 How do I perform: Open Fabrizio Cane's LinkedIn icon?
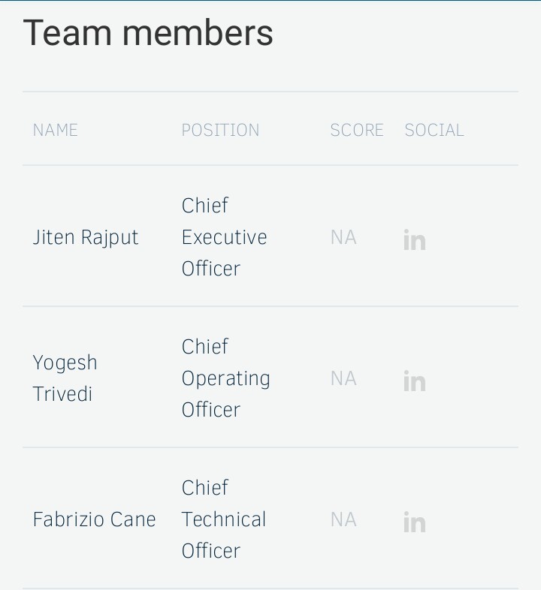[x=415, y=522]
